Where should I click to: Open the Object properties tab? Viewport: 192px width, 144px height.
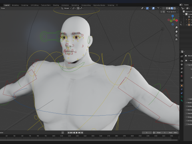(182, 86)
